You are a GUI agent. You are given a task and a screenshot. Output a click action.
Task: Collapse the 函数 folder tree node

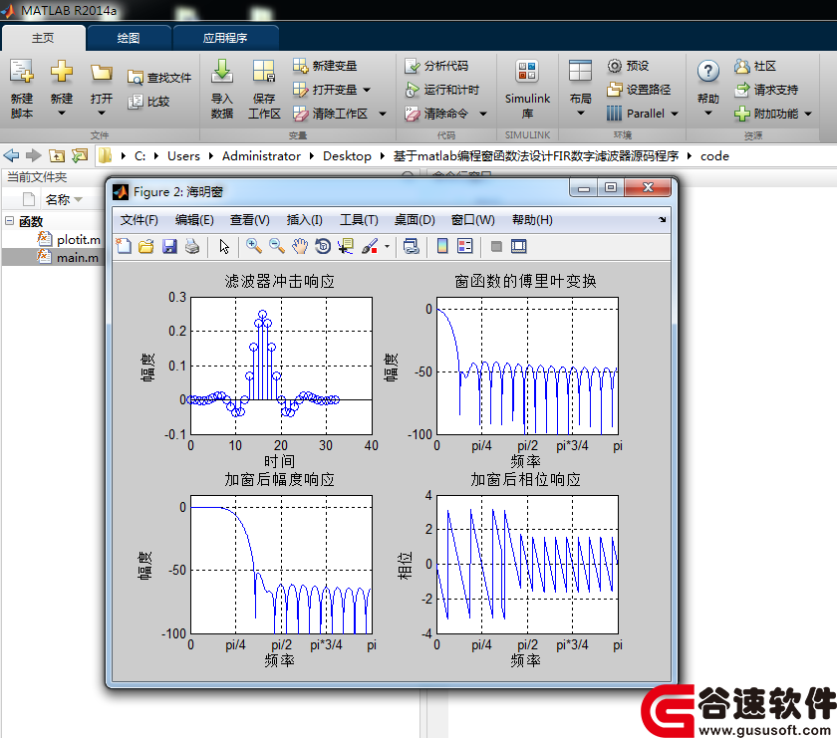[x=9, y=220]
